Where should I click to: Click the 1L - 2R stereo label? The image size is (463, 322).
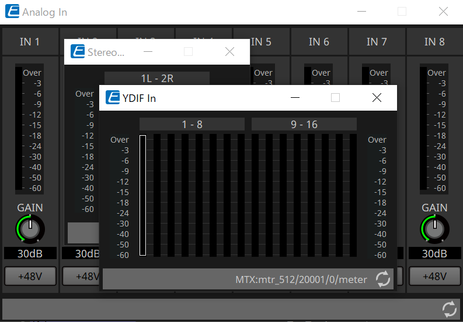pos(156,78)
